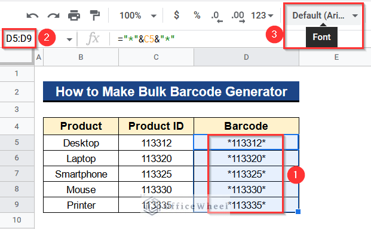The height and width of the screenshot is (229, 371).
Task: Click the Print icon
Action: tap(74, 16)
